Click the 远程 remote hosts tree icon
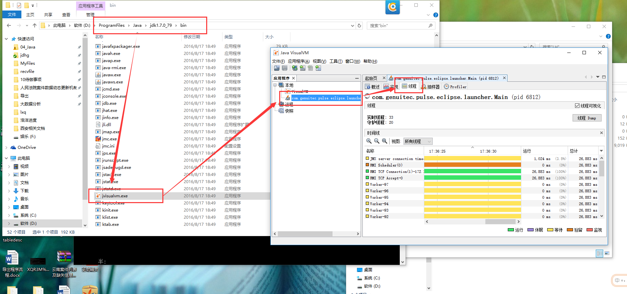The height and width of the screenshot is (294, 627). coord(281,104)
